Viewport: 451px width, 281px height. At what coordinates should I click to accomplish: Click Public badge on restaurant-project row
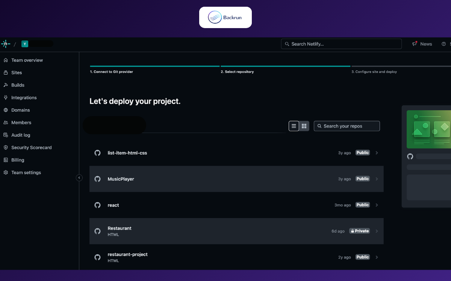click(363, 257)
